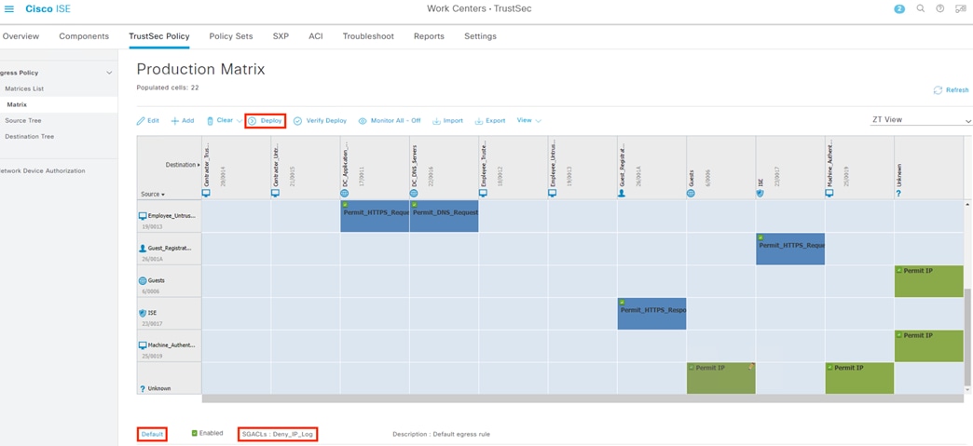The width and height of the screenshot is (973, 446).
Task: Click the Import toolbar button
Action: pos(447,121)
